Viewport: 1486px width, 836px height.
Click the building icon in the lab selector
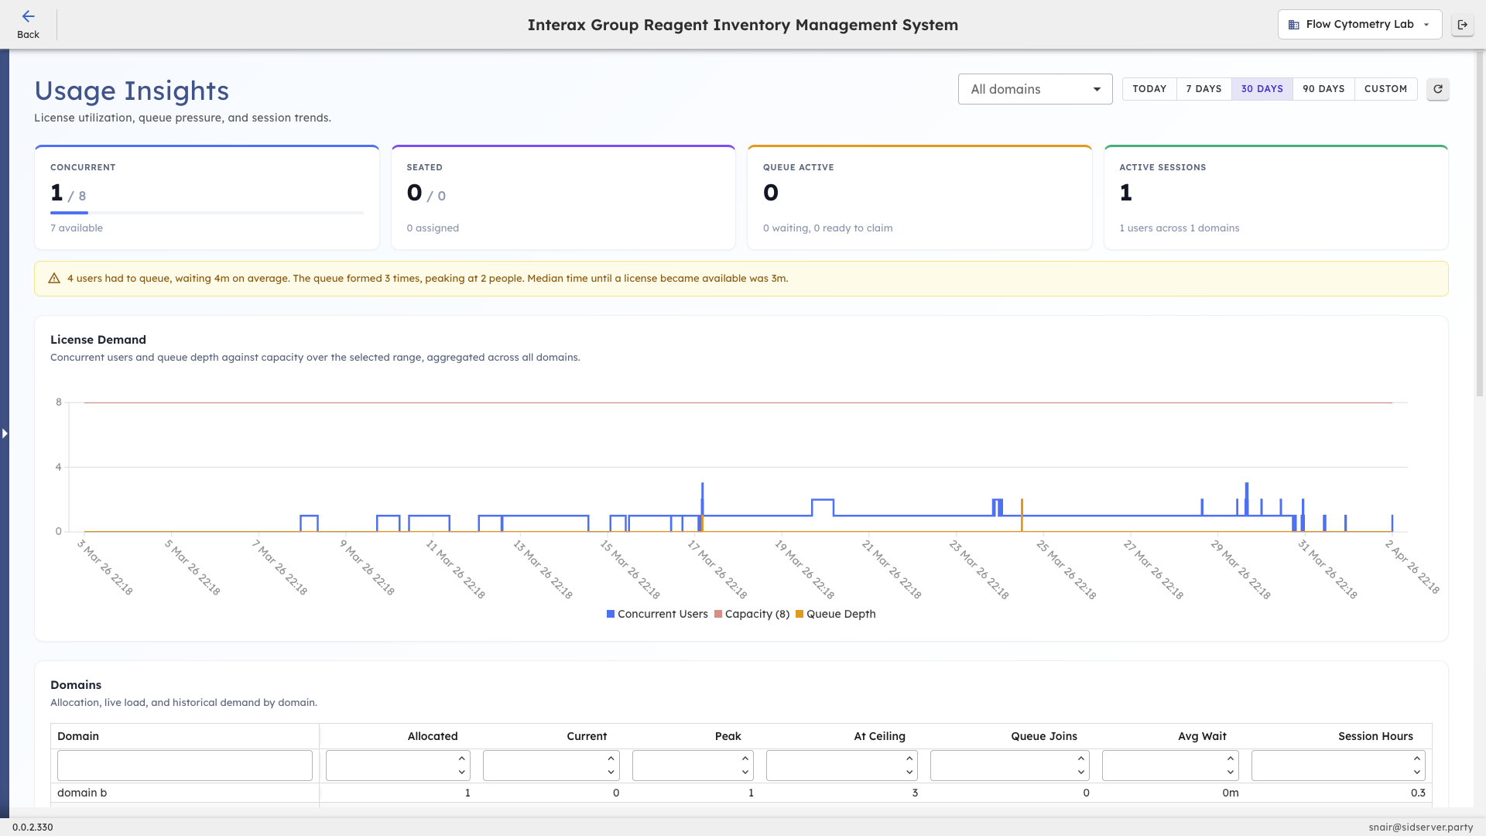click(1293, 24)
